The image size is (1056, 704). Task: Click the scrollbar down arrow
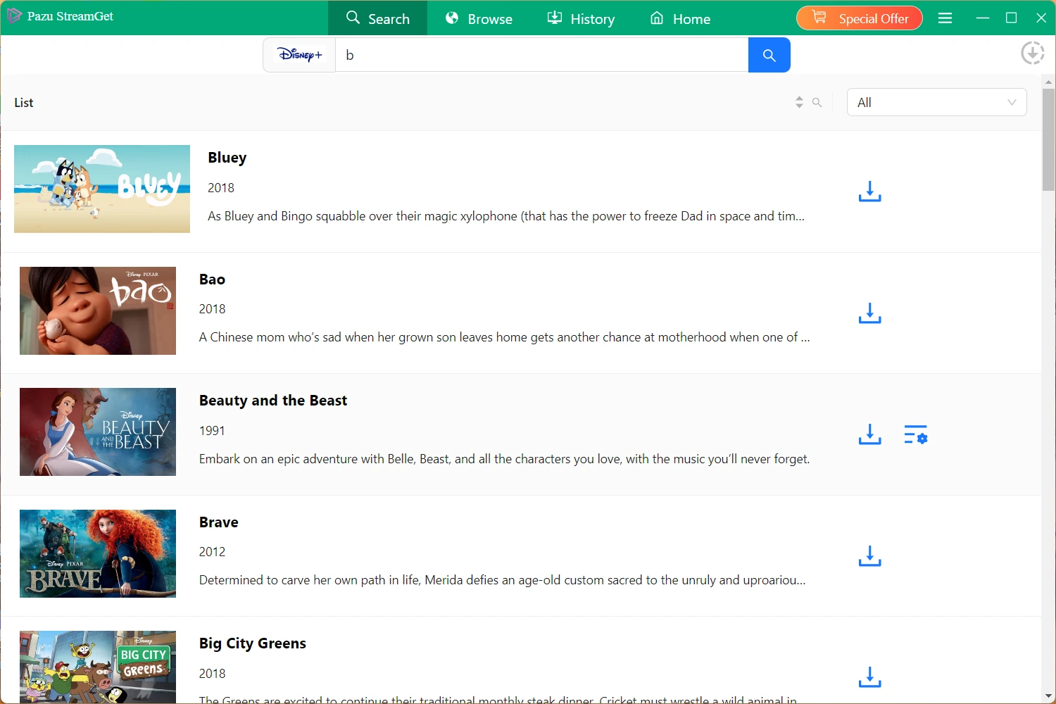1048,697
